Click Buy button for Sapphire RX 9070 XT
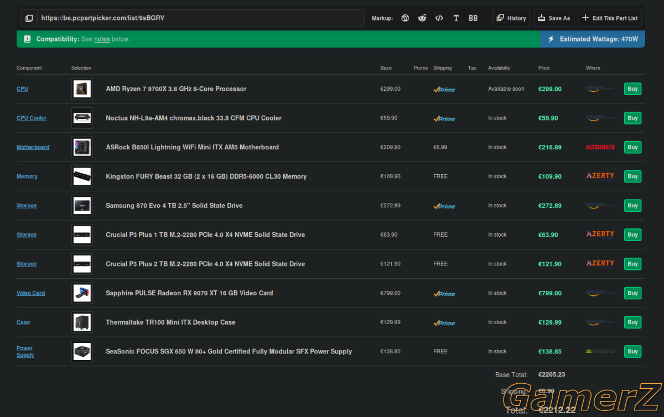Screen dimensions: 664x417 (632, 293)
